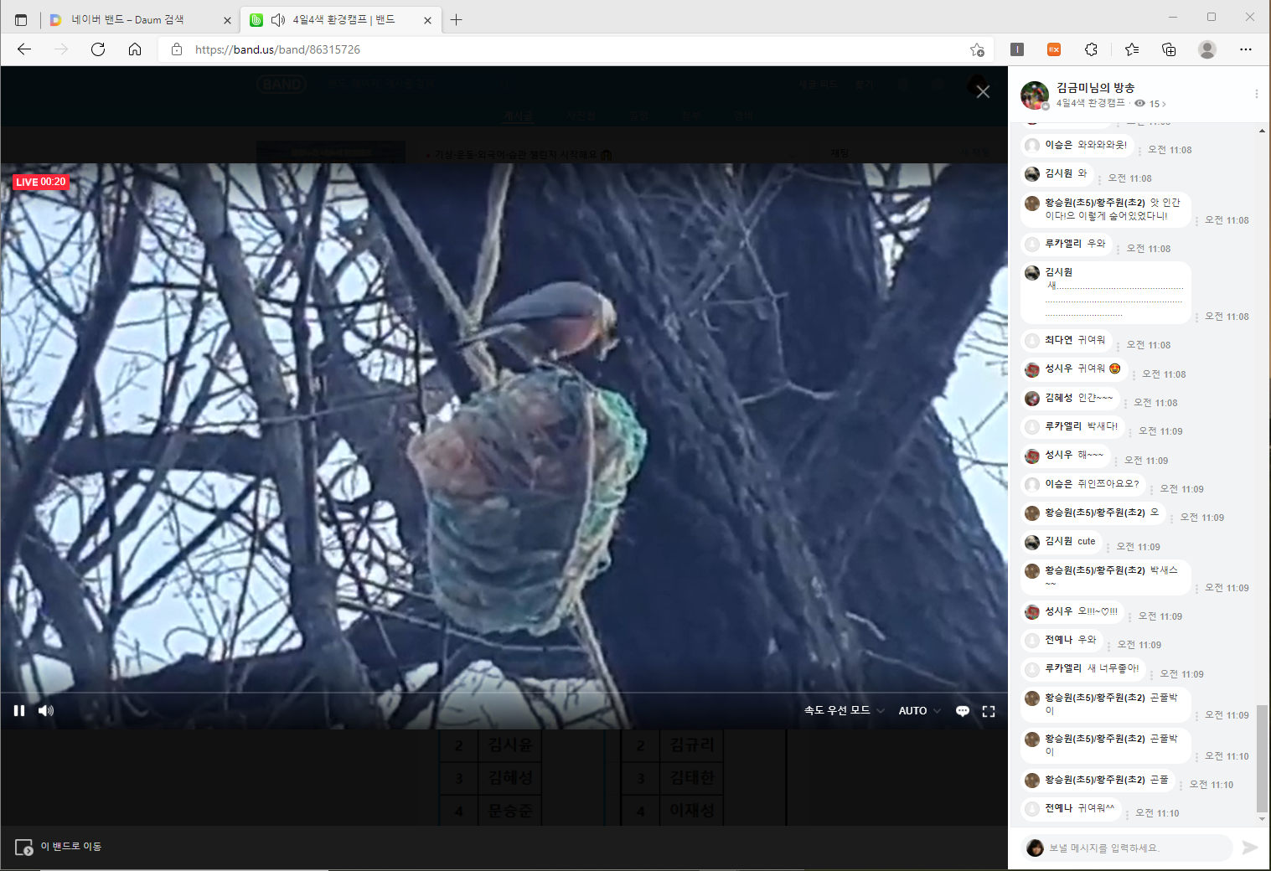Click 전예나 귀여워^^ chat message
Viewport: 1271px width, 871px height.
click(x=1071, y=808)
